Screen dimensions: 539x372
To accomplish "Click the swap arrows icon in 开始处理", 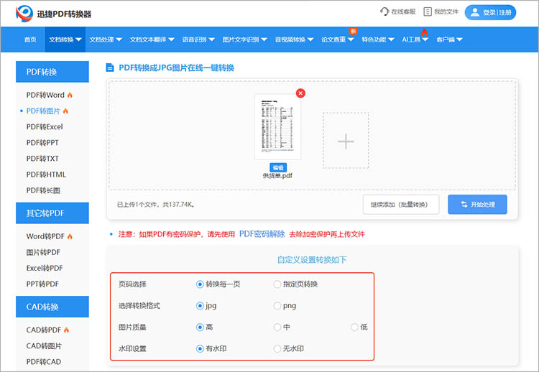I will [x=464, y=205].
